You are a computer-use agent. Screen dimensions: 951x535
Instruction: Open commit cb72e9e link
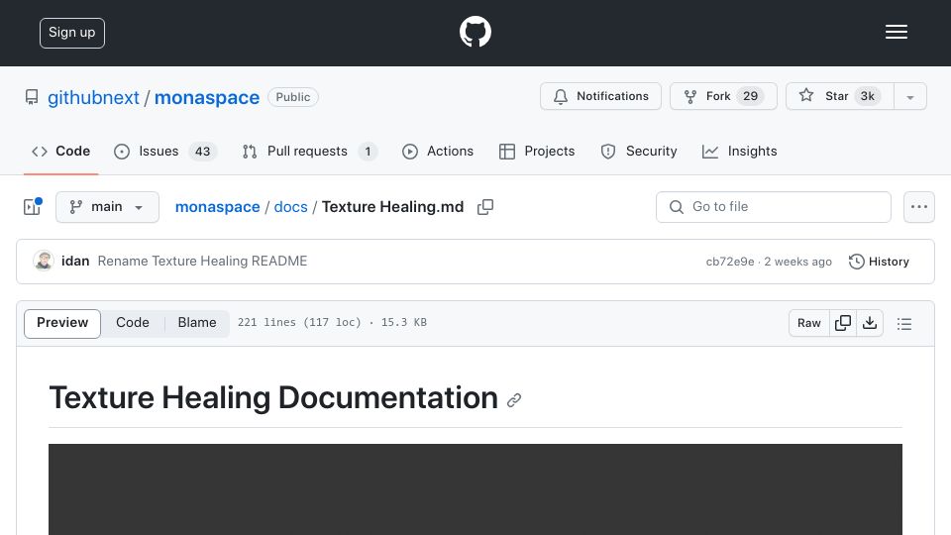(x=730, y=262)
